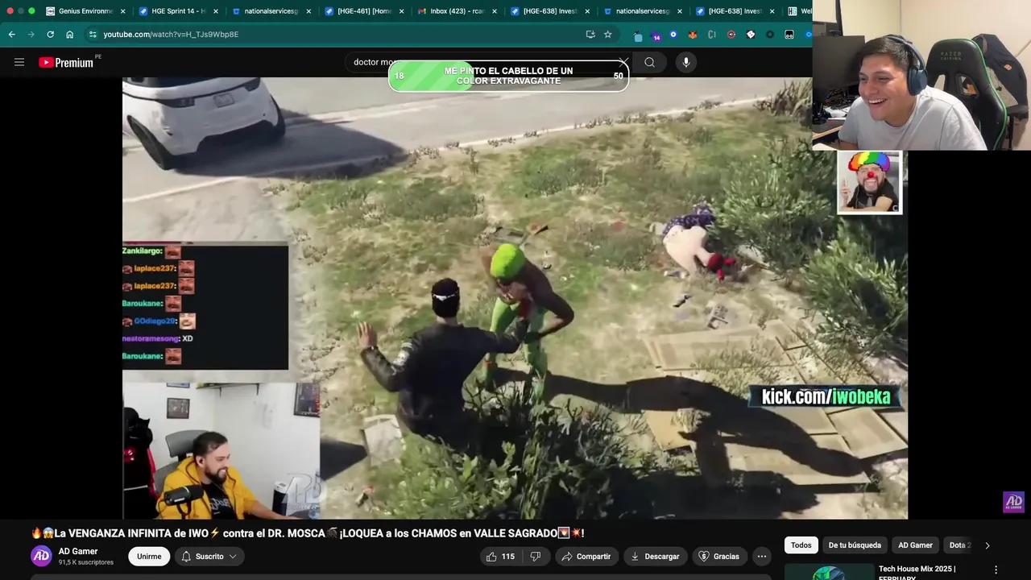Open the red circular extension icon
Image resolution: width=1031 pixels, height=580 pixels.
point(731,35)
